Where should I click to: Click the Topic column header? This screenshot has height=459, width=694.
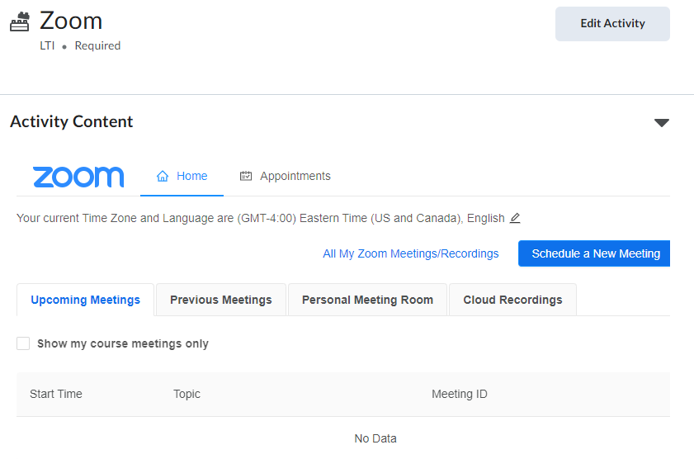(x=186, y=394)
